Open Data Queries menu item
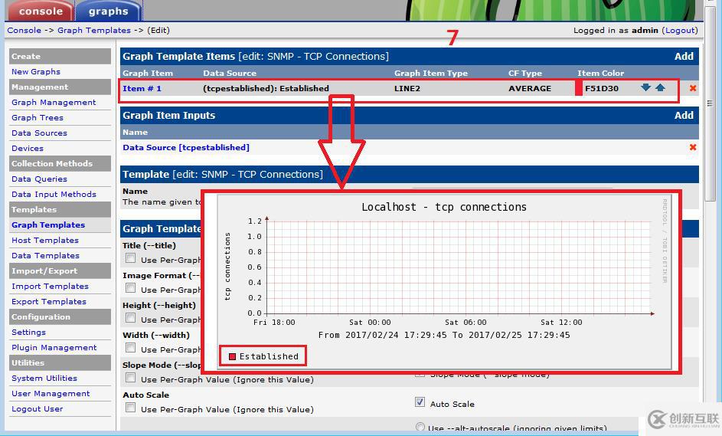Viewport: 722px width, 436px height. coord(39,179)
